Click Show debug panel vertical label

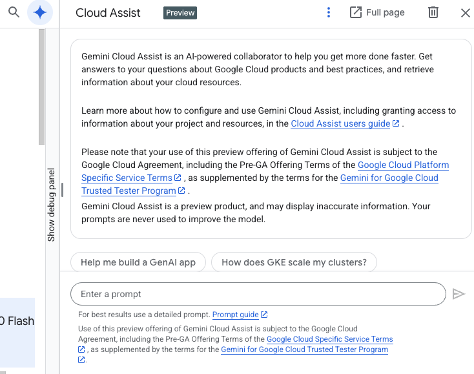coord(52,205)
